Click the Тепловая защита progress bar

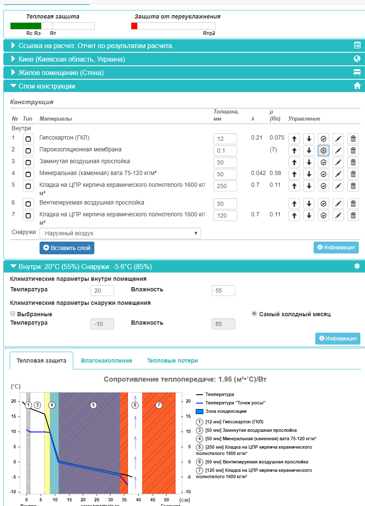pyautogui.click(x=52, y=26)
